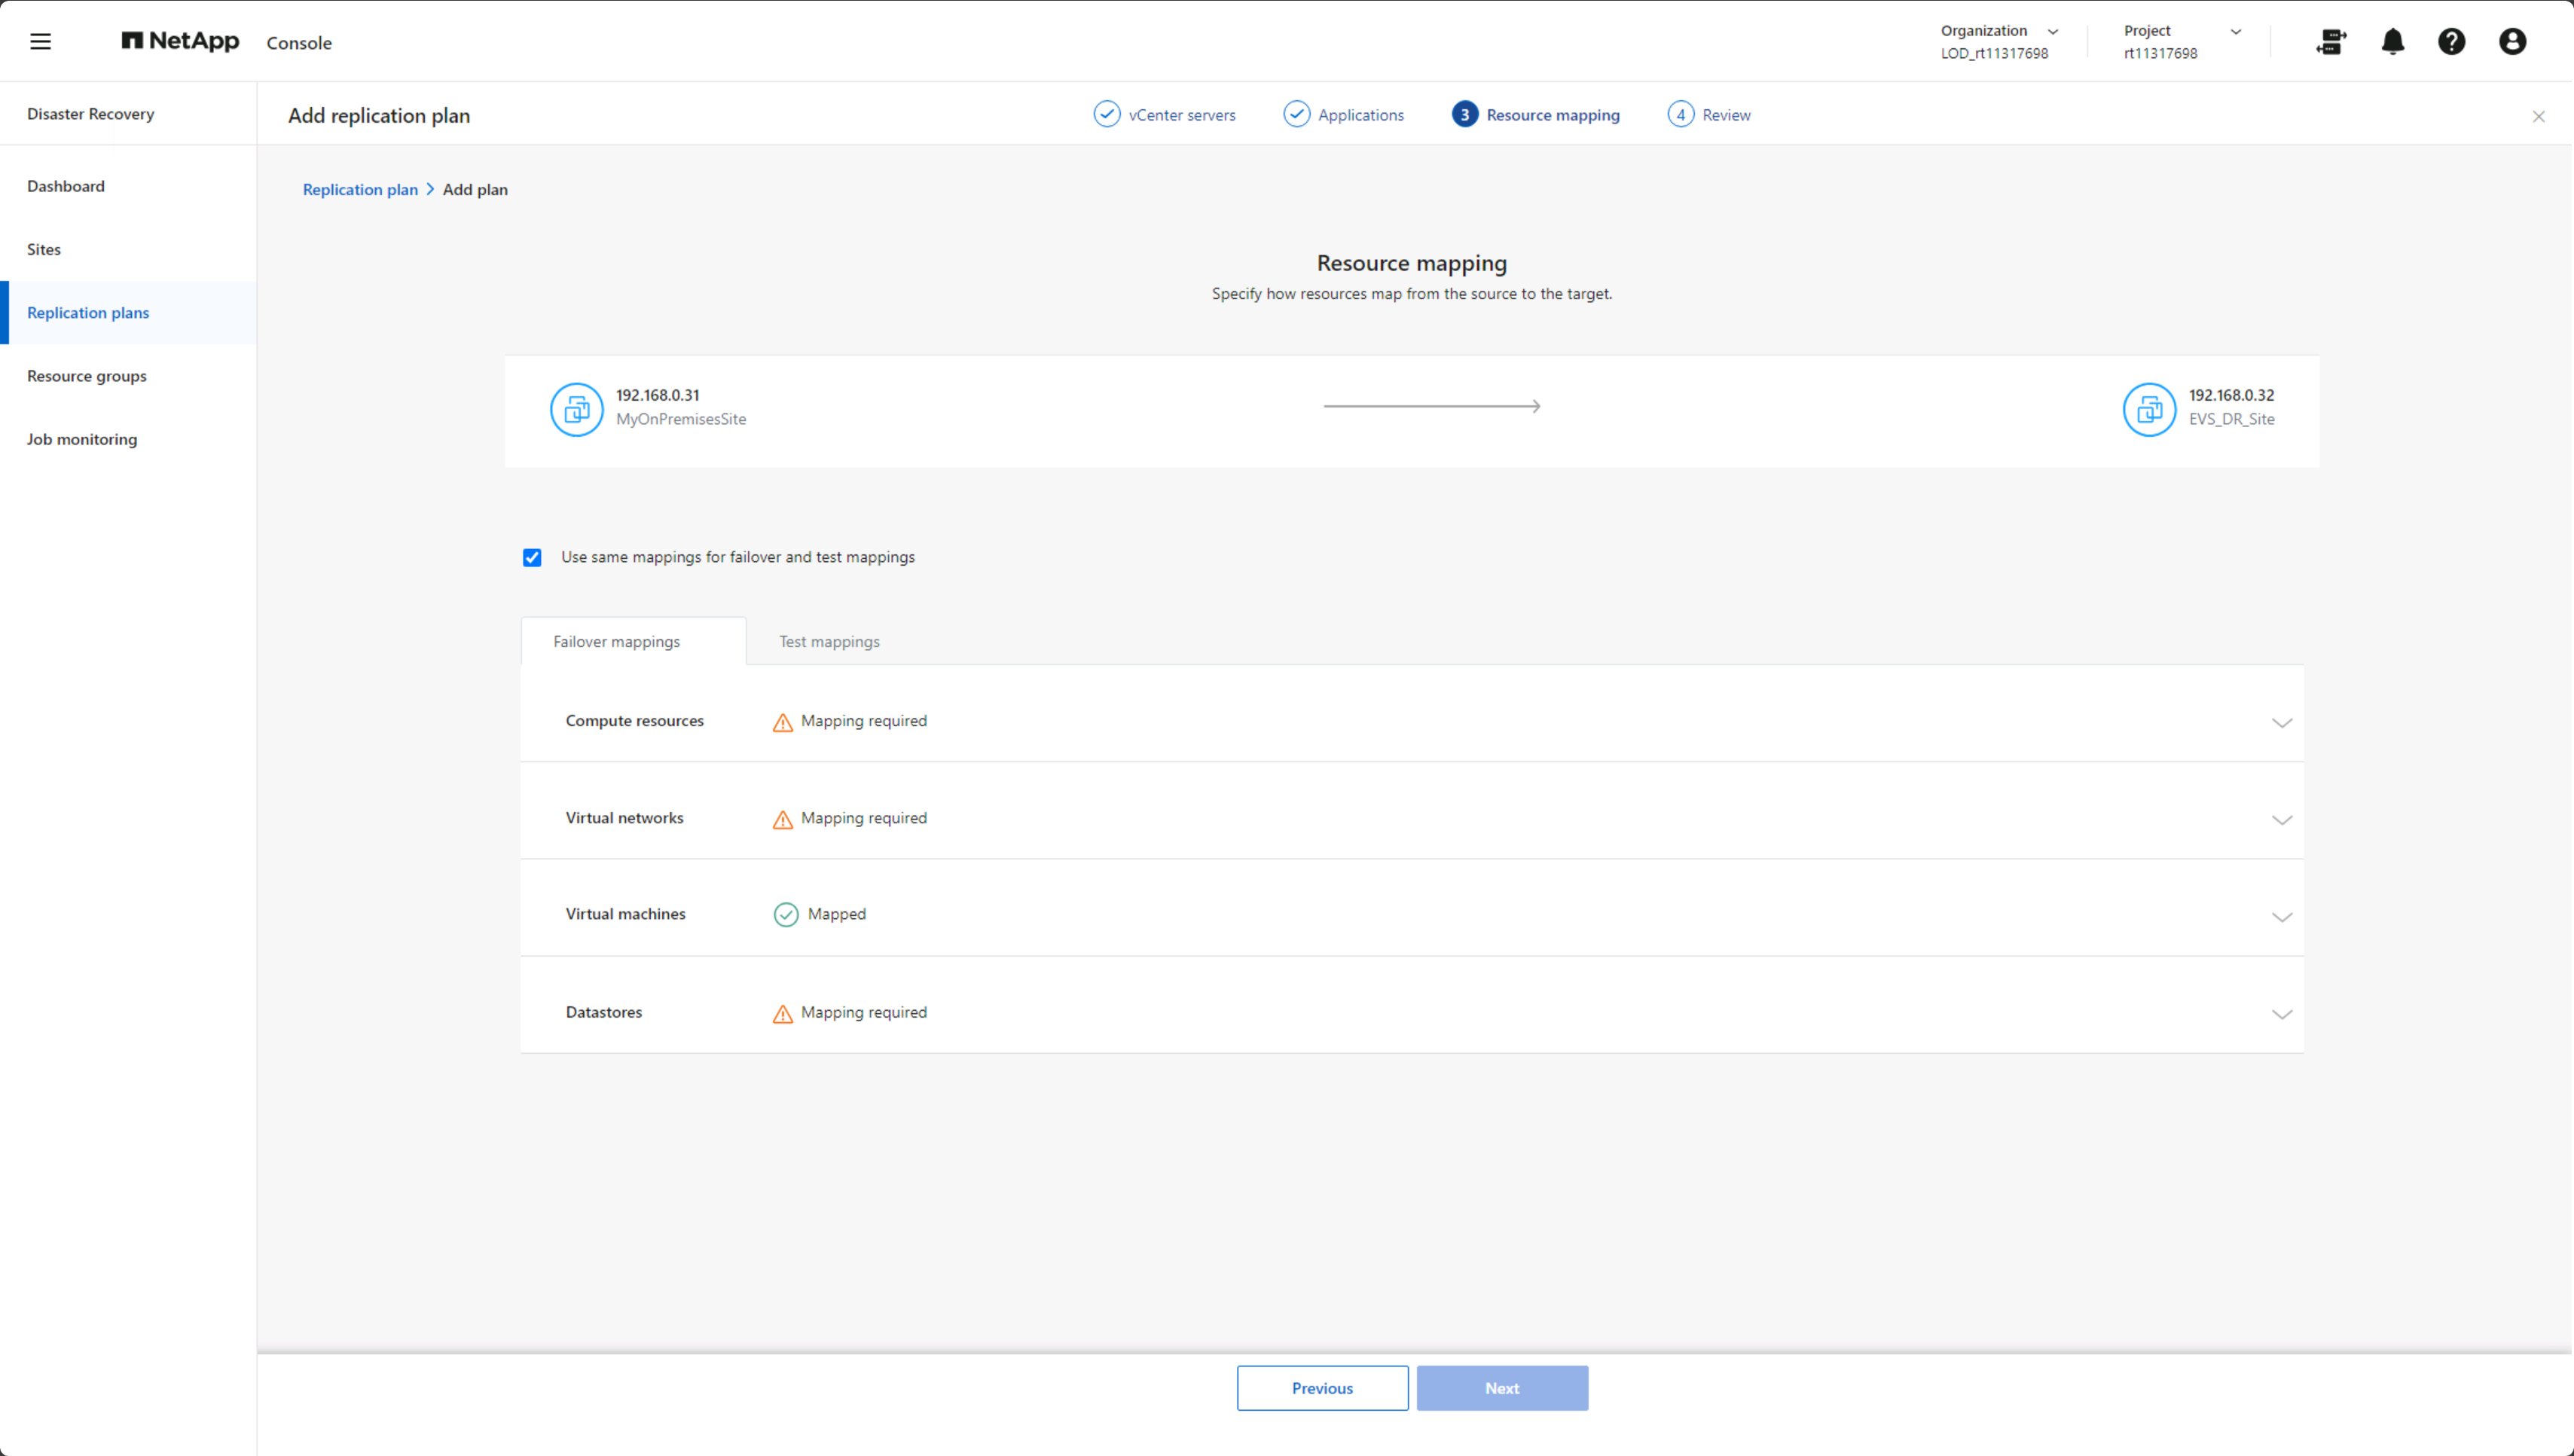
Task: Click the Compute resources warning icon
Action: (783, 722)
